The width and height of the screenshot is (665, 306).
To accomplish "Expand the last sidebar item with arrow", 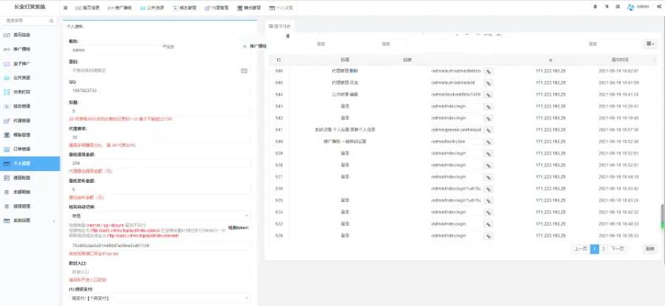I will click(30, 220).
